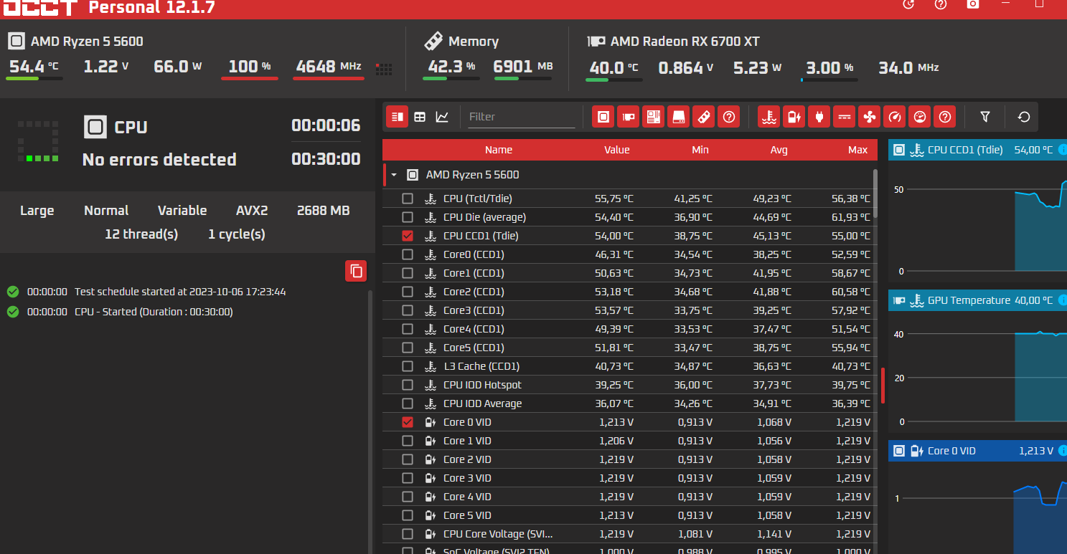The height and width of the screenshot is (554, 1067).
Task: Toggle voltage sensor type filter
Action: coord(794,117)
